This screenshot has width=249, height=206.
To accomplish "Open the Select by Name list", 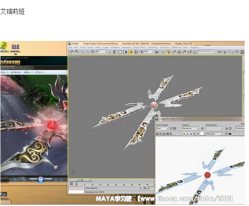I will 115,52.
